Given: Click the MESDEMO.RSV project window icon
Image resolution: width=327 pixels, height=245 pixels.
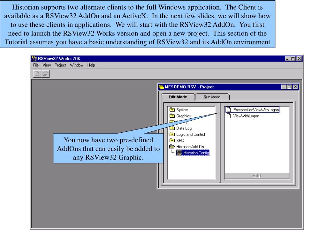Looking at the screenshot, I should click(161, 87).
